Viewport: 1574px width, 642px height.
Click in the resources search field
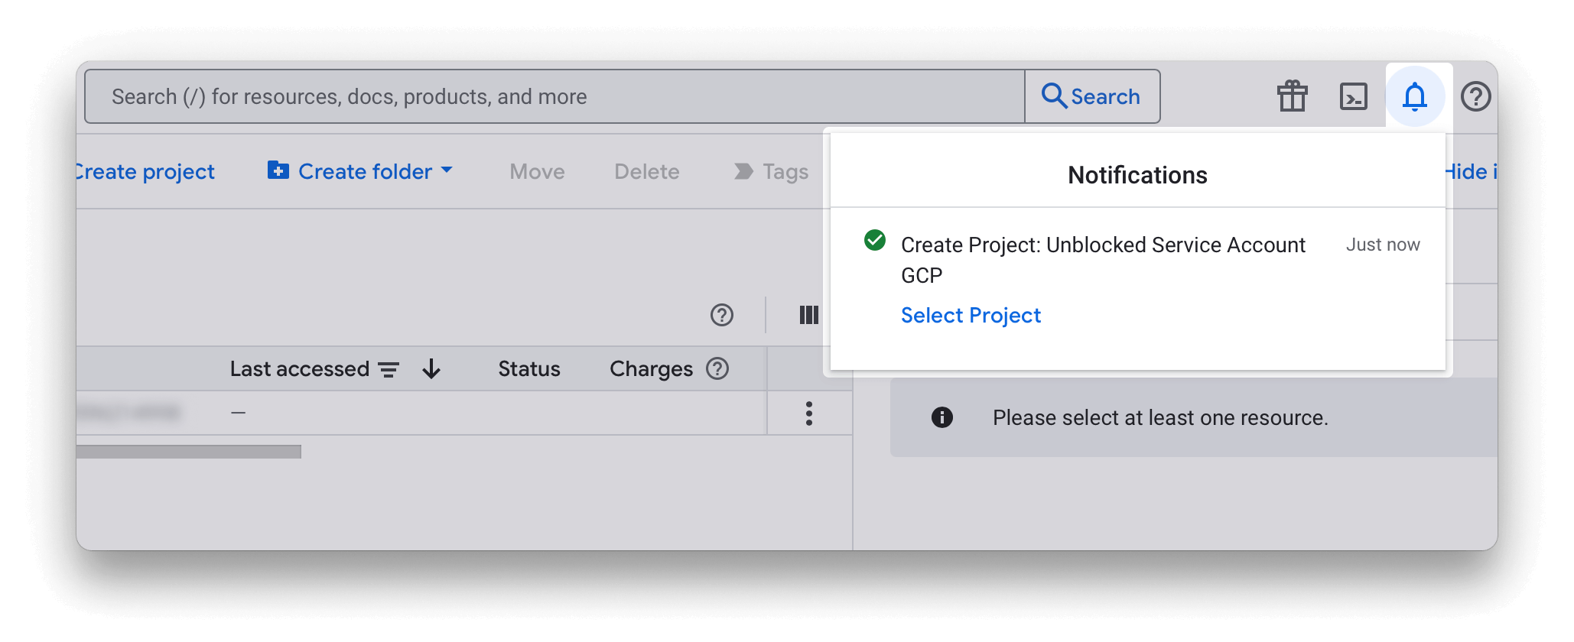tap(554, 97)
